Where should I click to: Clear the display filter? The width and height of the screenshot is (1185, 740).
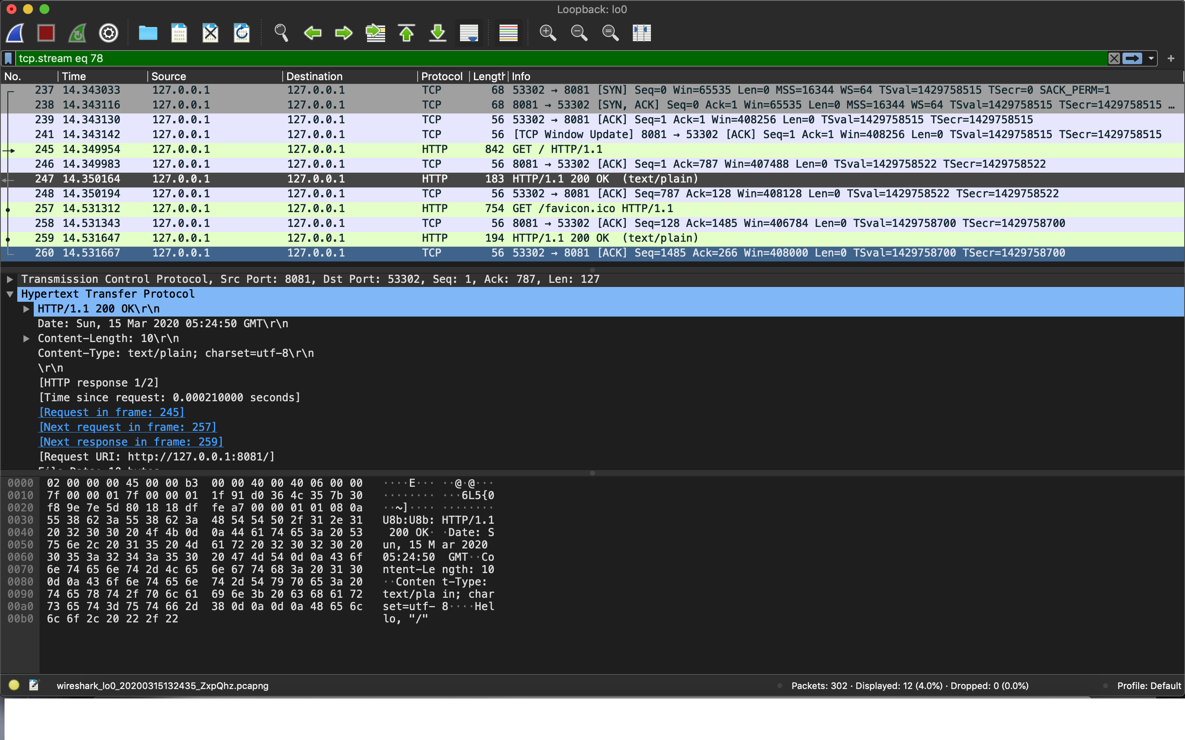coord(1114,58)
